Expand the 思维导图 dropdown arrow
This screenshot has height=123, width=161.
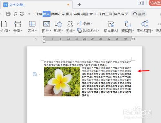152,31
